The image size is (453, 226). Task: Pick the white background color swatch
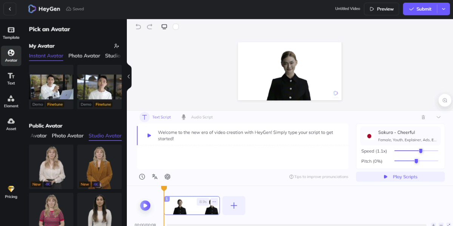(176, 27)
